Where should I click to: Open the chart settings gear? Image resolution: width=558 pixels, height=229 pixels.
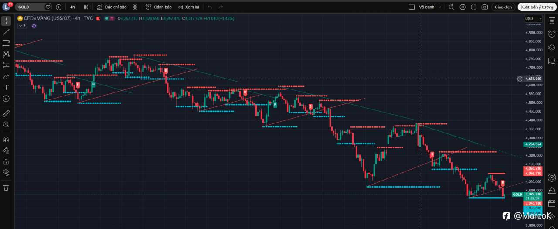(x=463, y=7)
